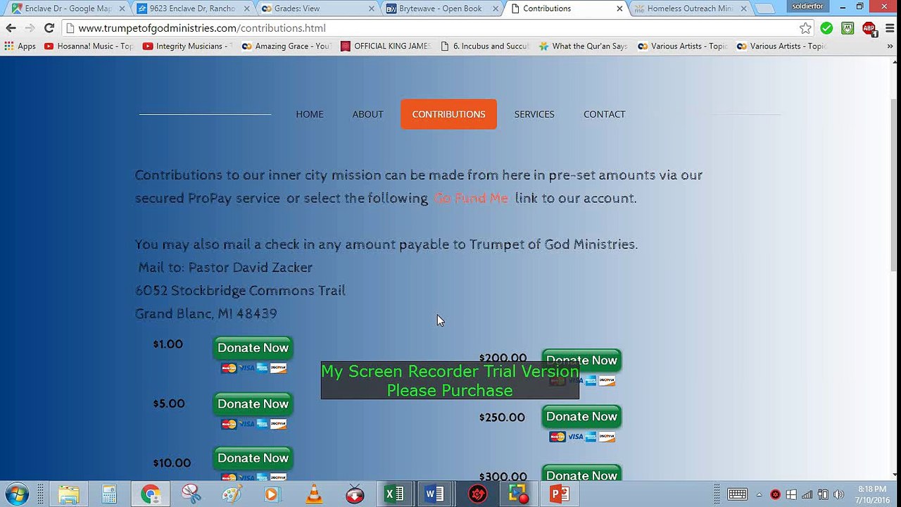901x507 pixels.
Task: Open Calculator from the taskbar
Action: (109, 494)
